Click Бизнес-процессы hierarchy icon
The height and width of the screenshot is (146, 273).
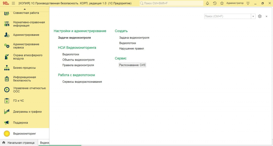pos(7,68)
